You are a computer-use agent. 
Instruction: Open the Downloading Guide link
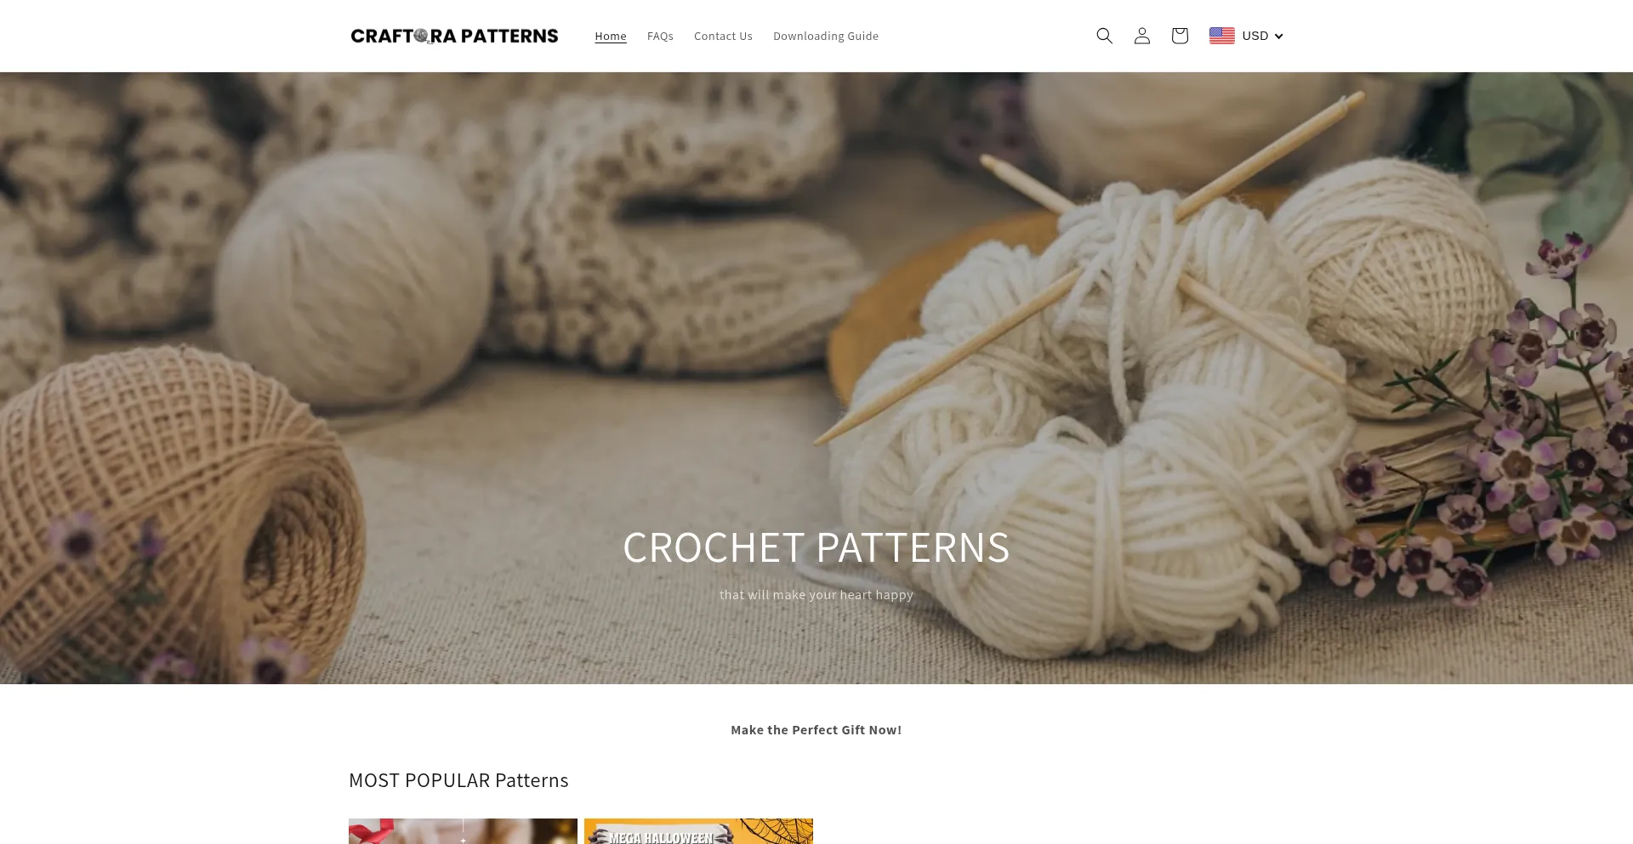tap(825, 36)
